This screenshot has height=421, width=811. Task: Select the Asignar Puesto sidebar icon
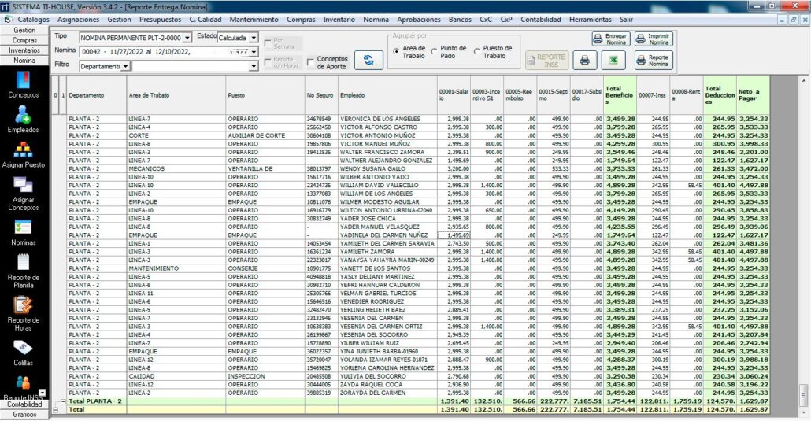23,154
